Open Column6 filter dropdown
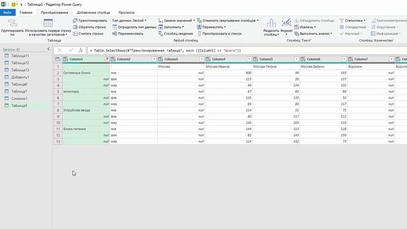The width and height of the screenshot is (407, 229). [344, 59]
